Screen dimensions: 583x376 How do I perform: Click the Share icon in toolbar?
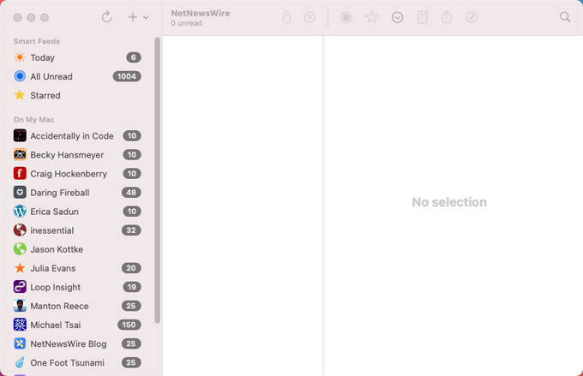pyautogui.click(x=447, y=17)
